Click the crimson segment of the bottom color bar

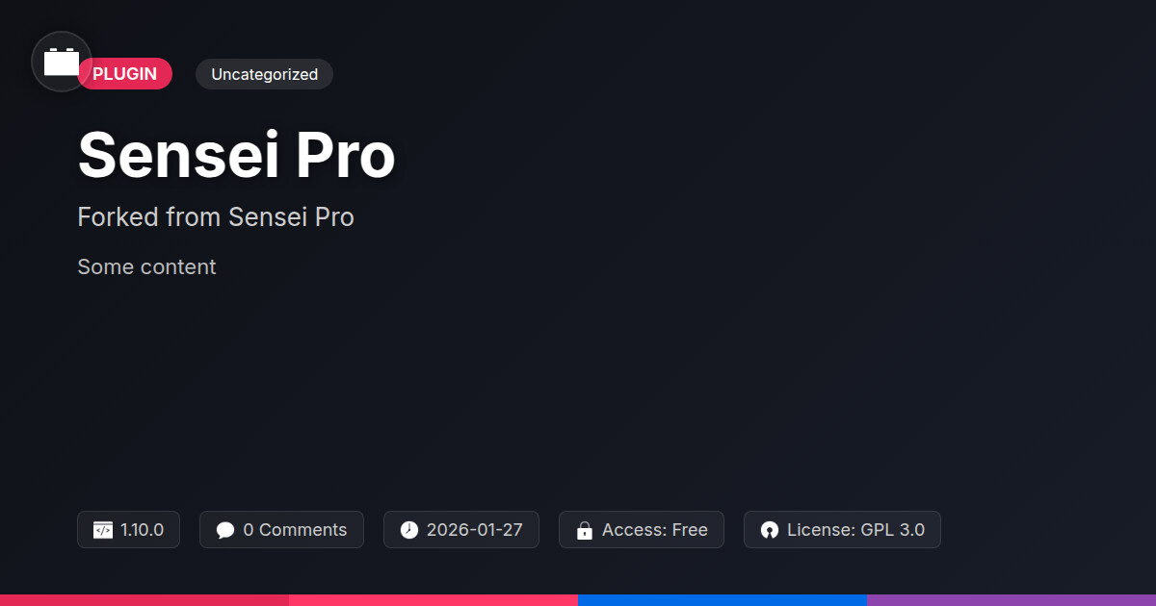pos(144,600)
